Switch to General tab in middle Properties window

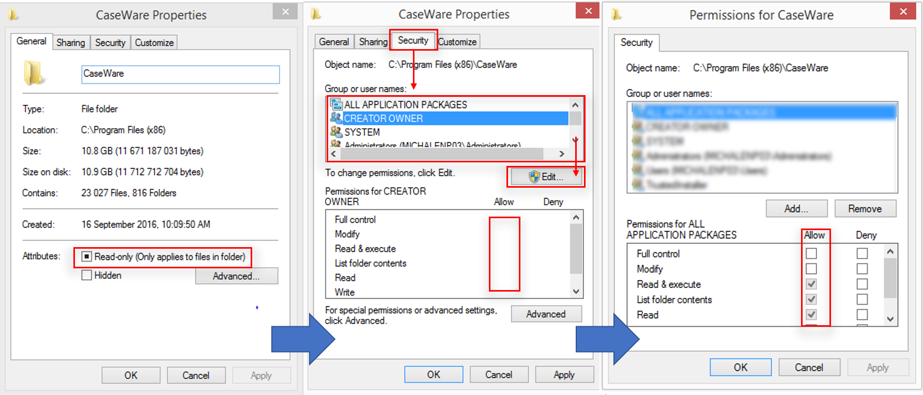click(x=334, y=41)
